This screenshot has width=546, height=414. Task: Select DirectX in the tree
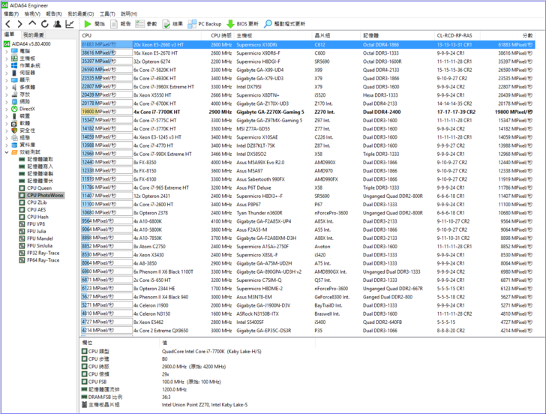point(26,109)
